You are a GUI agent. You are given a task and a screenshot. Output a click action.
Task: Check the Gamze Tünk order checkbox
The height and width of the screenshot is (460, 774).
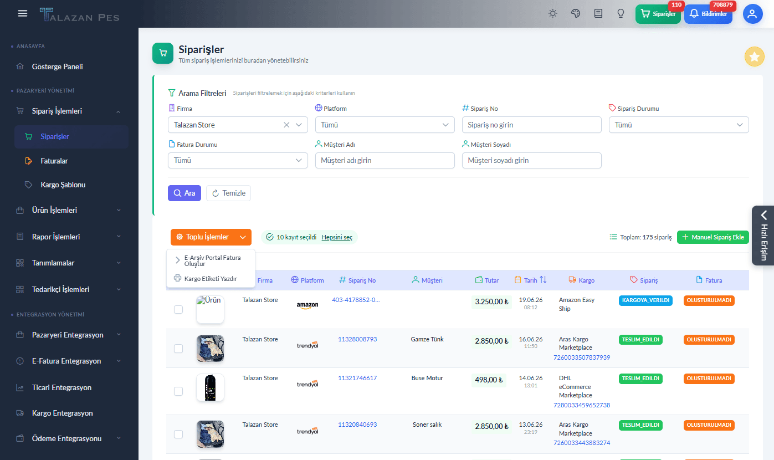tap(178, 349)
